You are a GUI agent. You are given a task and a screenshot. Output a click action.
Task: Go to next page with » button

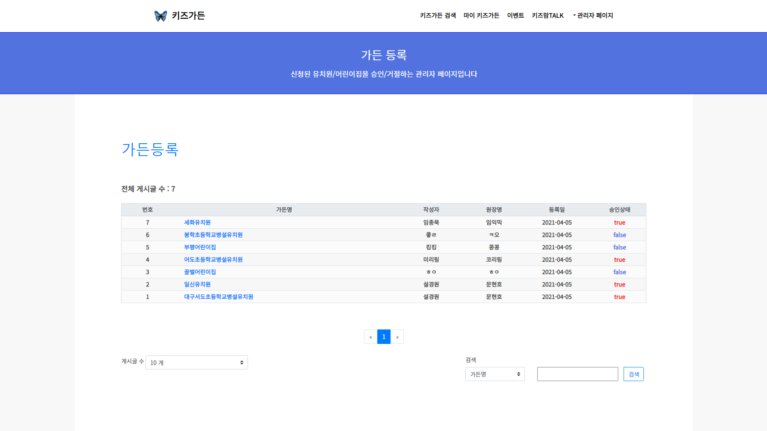397,337
